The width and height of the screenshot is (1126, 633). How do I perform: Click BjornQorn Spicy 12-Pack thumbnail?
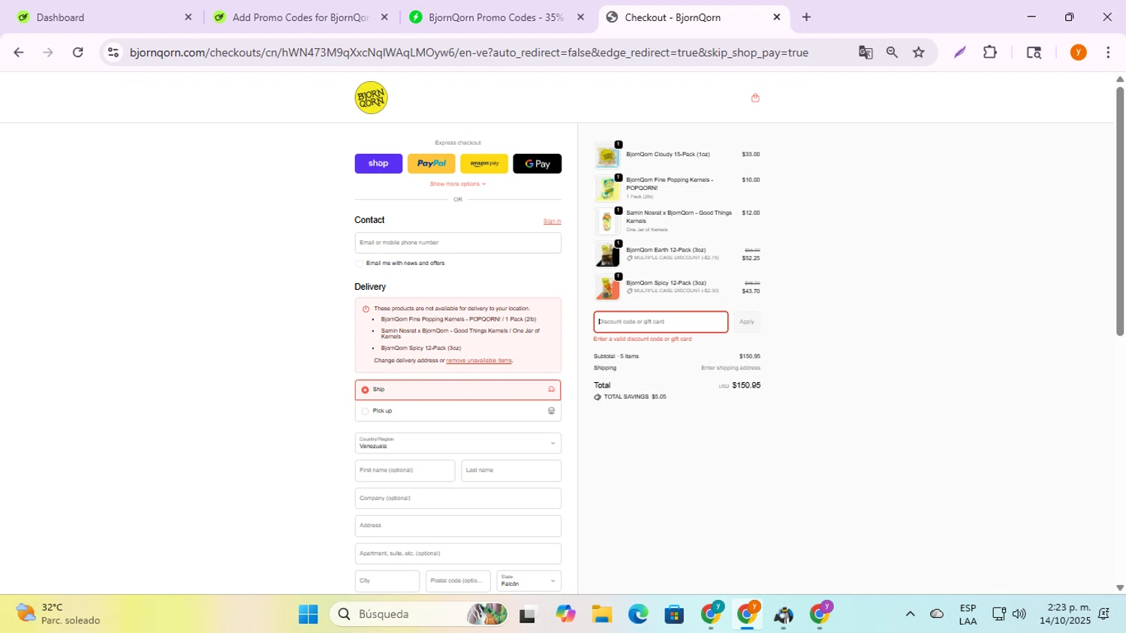click(x=607, y=288)
